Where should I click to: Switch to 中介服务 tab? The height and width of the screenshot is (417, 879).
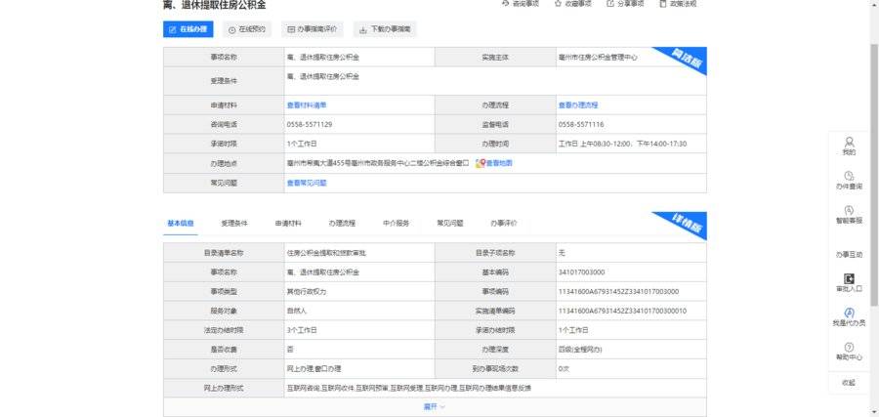click(x=396, y=223)
